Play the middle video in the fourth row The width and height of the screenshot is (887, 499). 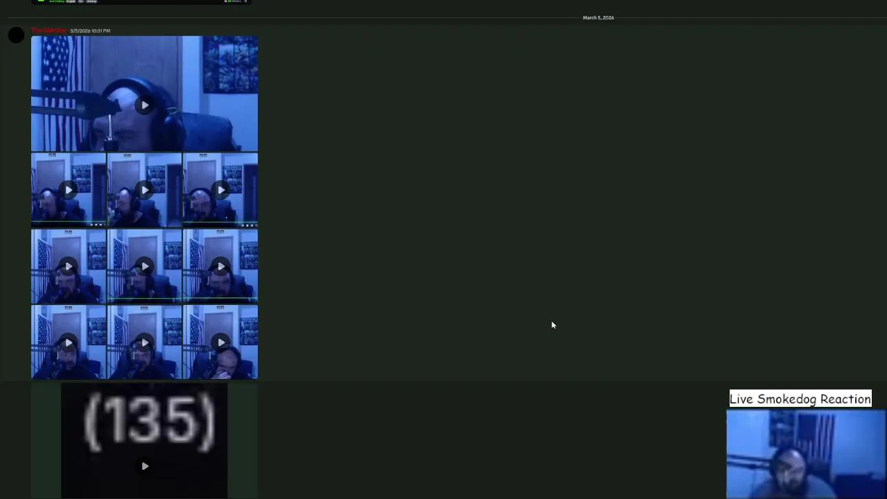coord(144,342)
